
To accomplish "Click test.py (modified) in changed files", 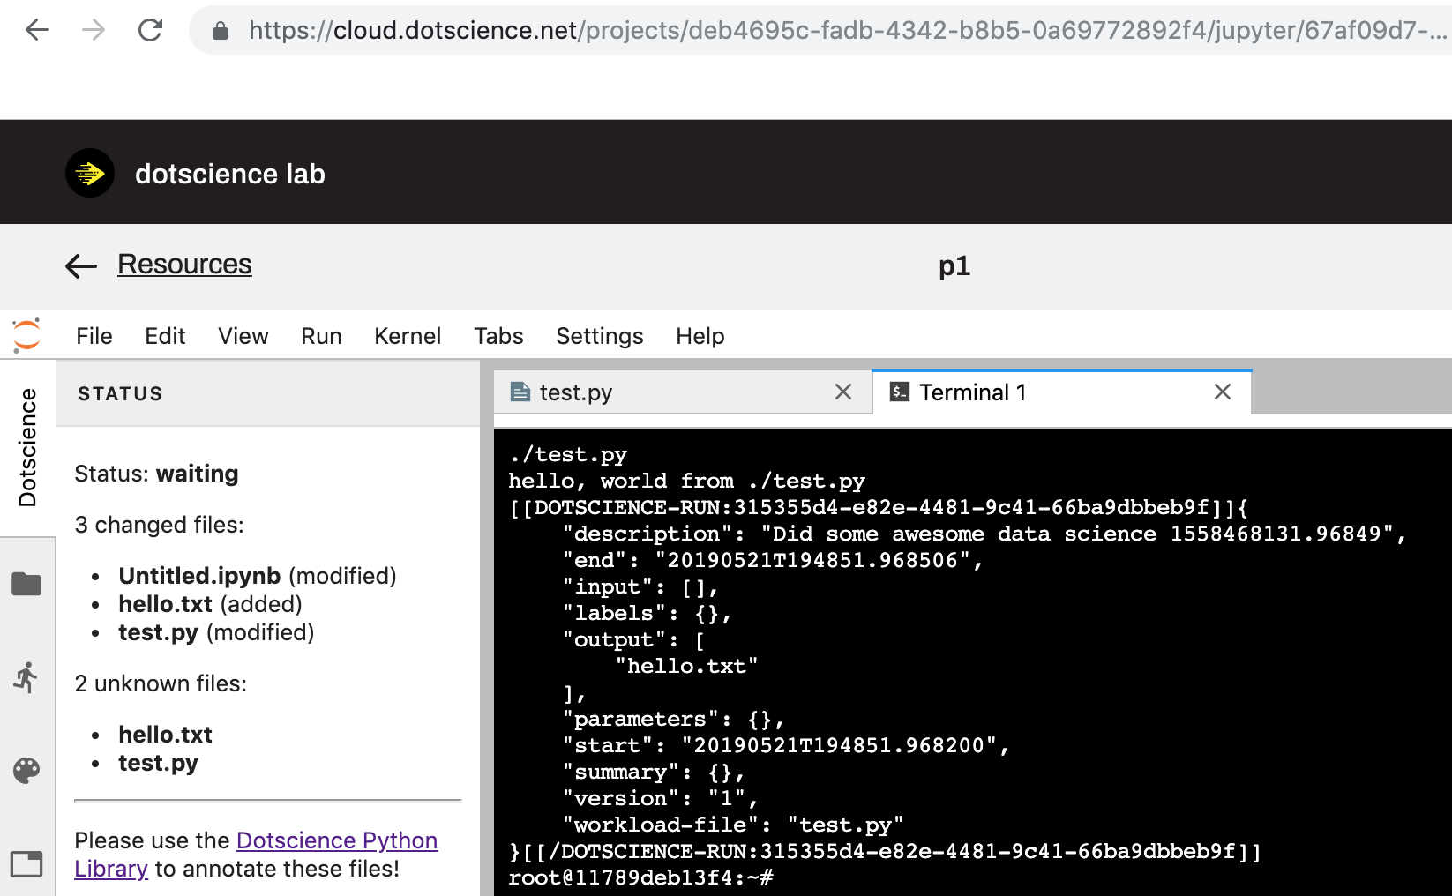I will 216,632.
